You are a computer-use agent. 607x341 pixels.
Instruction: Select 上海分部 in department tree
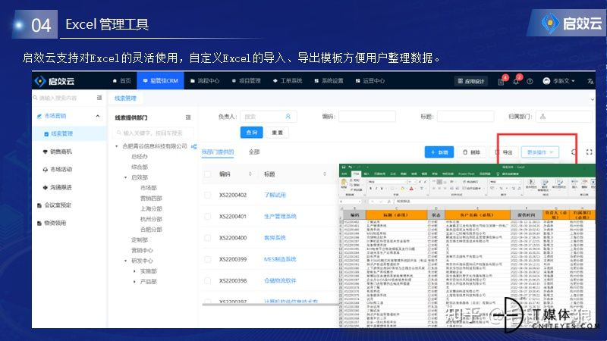[x=151, y=209]
